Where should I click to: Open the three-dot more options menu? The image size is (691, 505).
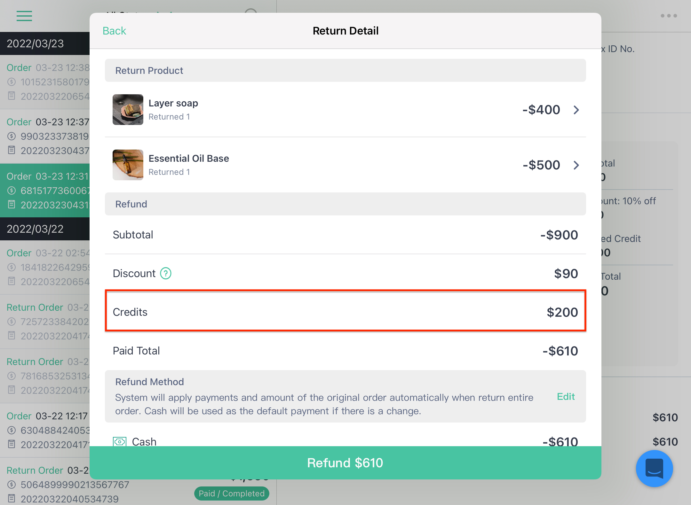669,16
